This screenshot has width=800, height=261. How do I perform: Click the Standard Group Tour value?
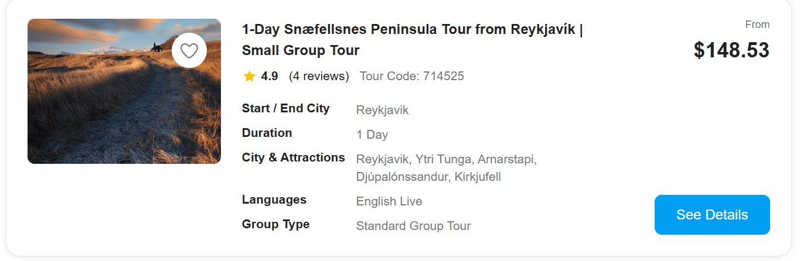tap(413, 226)
